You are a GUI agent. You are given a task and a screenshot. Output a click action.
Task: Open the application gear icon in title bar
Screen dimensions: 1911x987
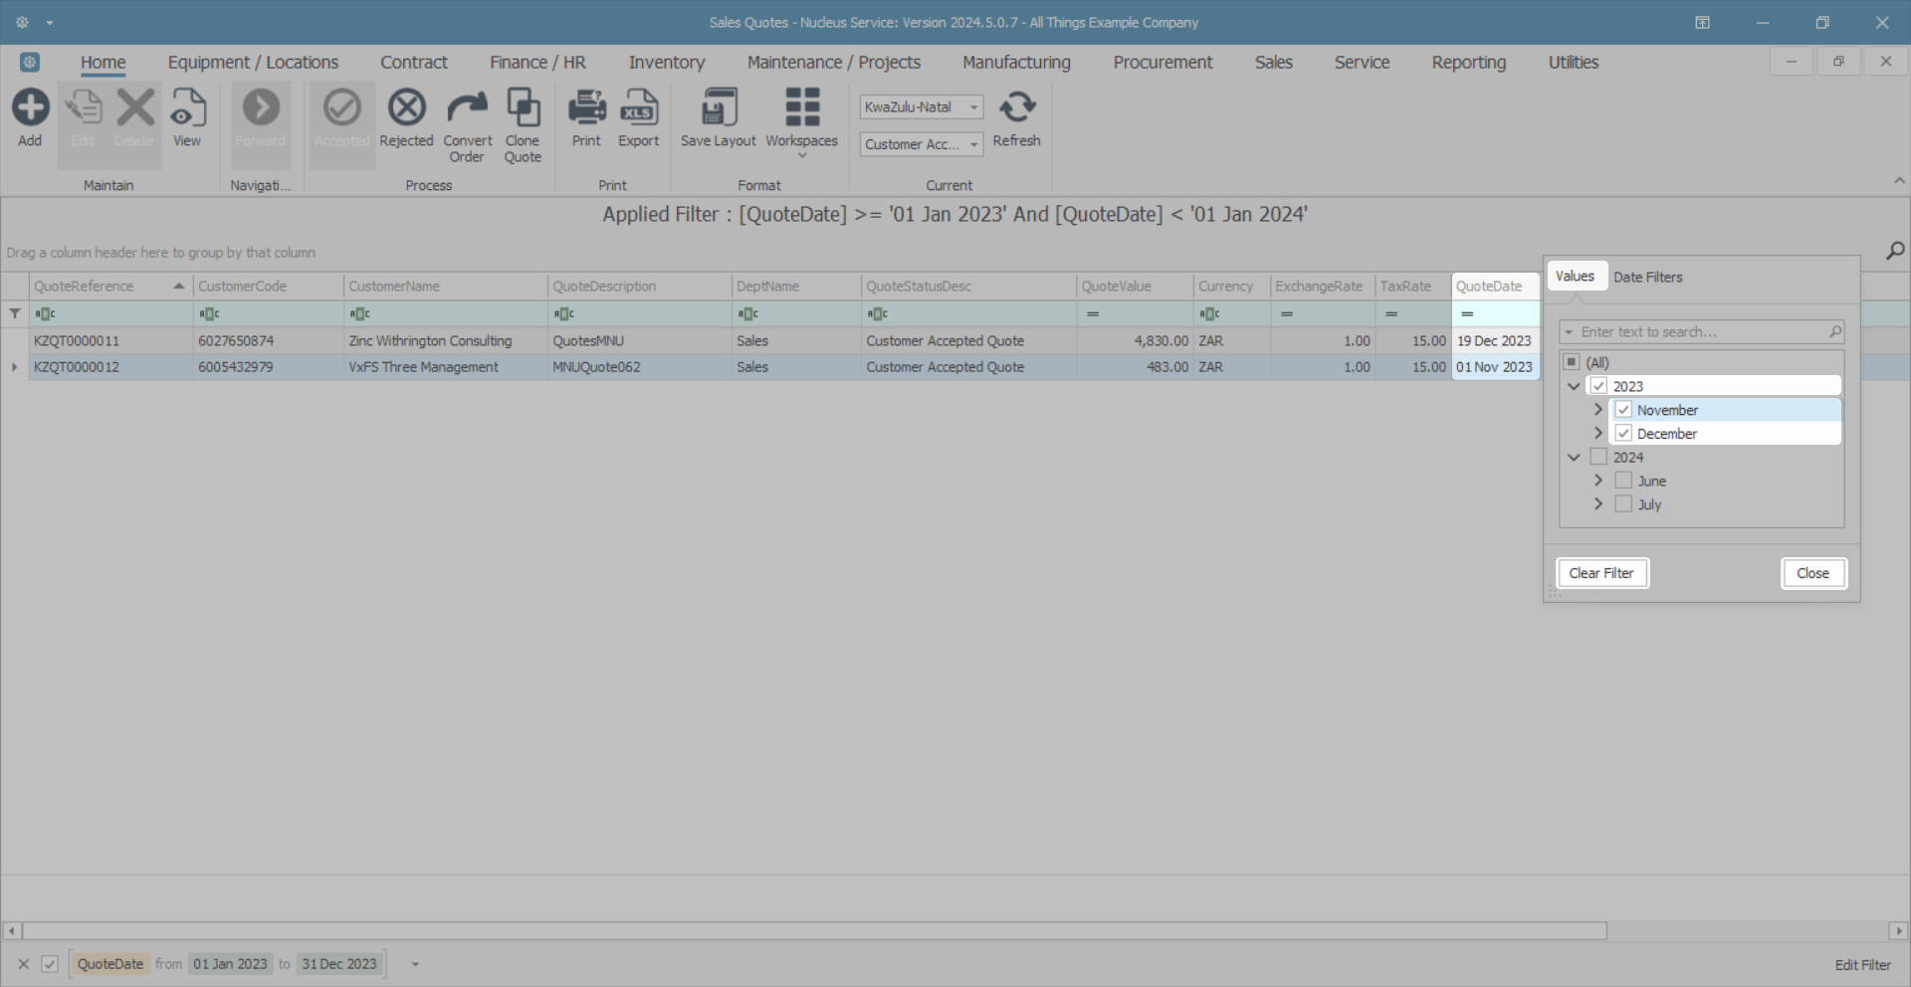pos(22,22)
